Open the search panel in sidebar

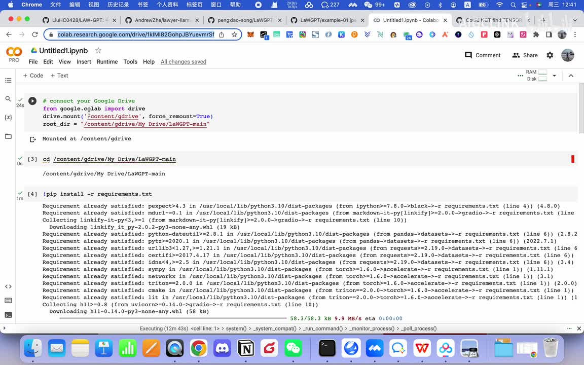click(8, 99)
